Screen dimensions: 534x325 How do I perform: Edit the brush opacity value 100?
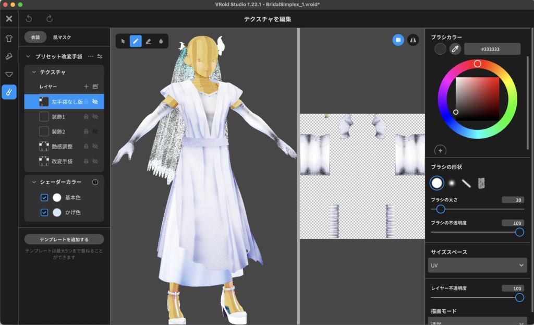[513, 223]
